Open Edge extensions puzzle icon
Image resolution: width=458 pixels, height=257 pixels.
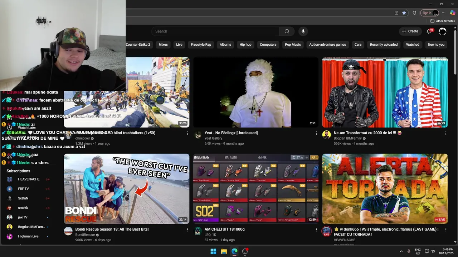coord(414,13)
